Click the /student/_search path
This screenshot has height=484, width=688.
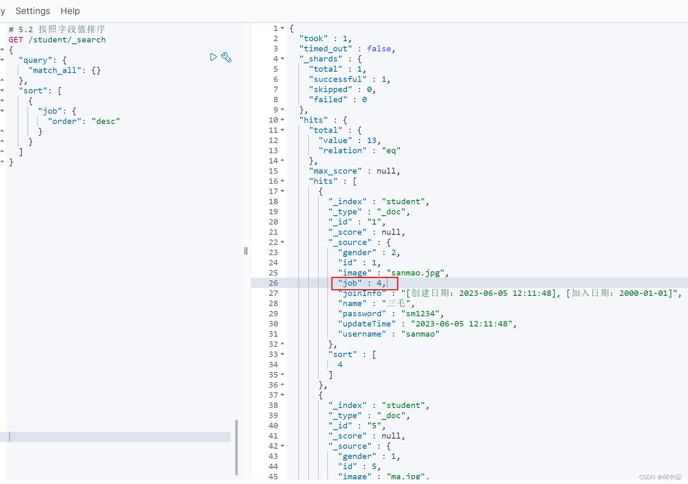pos(67,40)
